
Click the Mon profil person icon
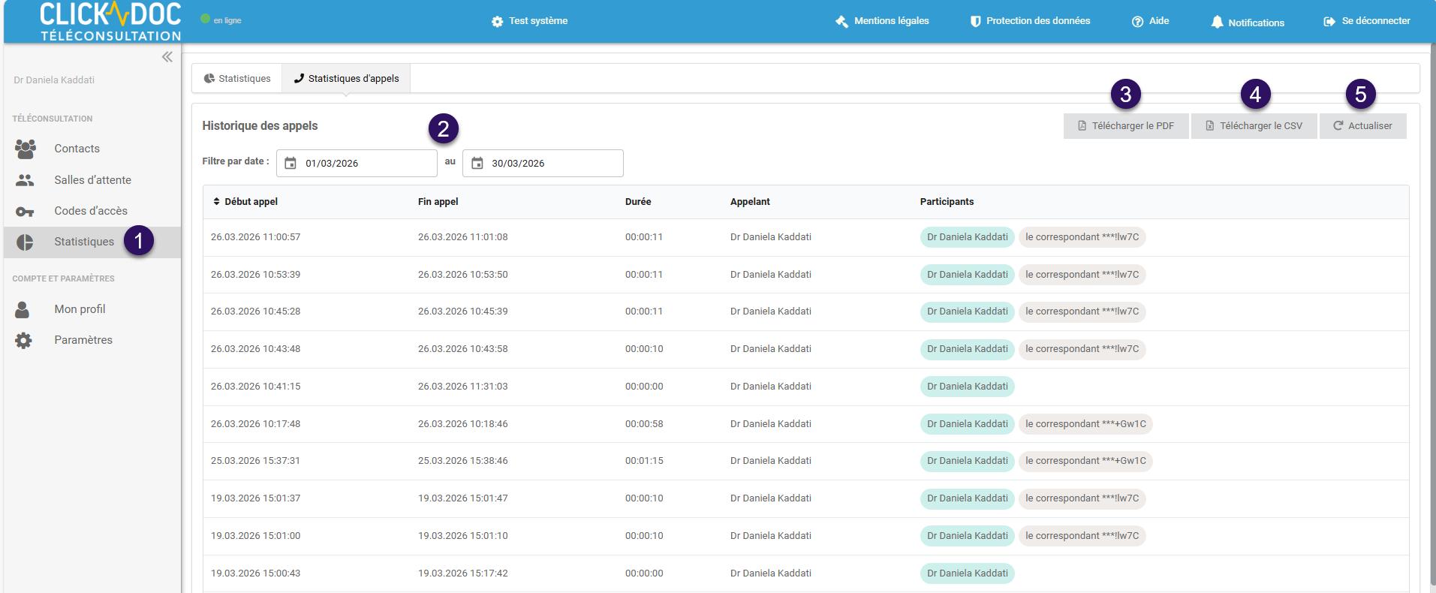click(x=23, y=309)
